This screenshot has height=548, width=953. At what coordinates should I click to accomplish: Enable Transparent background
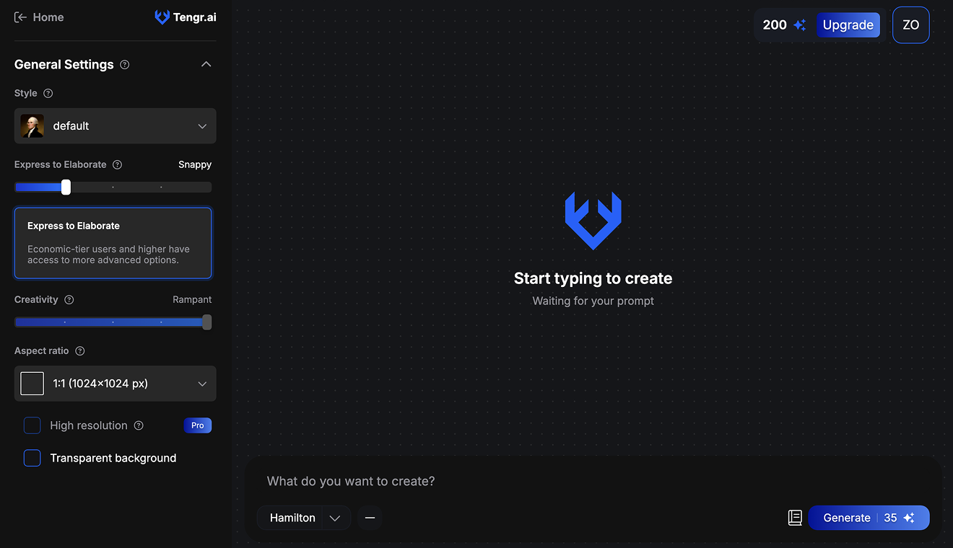[x=32, y=458]
